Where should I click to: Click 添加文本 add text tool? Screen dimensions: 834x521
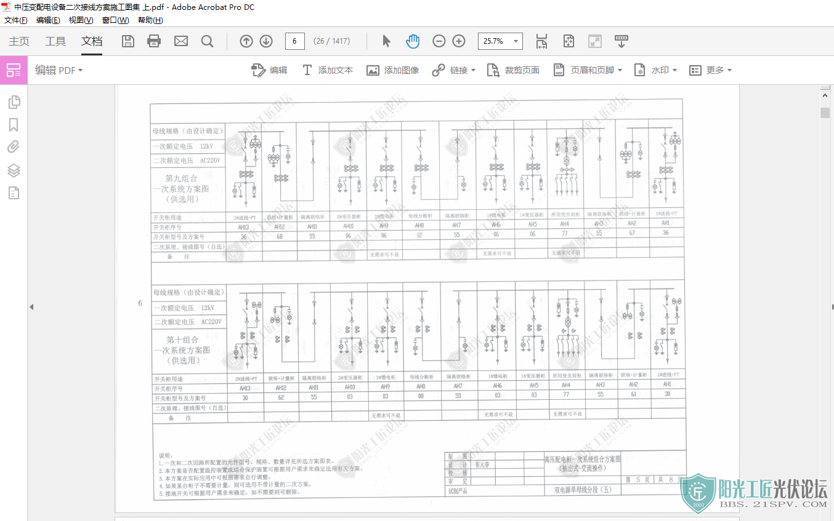click(327, 70)
